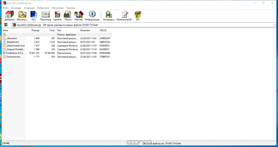The image size is (278, 147).
Task: Open the Операции menu
Action: point(29,8)
